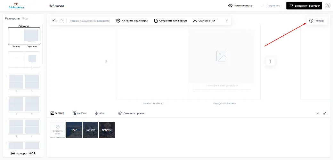This screenshot has height=160, width=333.
Task: Select the Тест photo thumbnail
Action: (74, 130)
